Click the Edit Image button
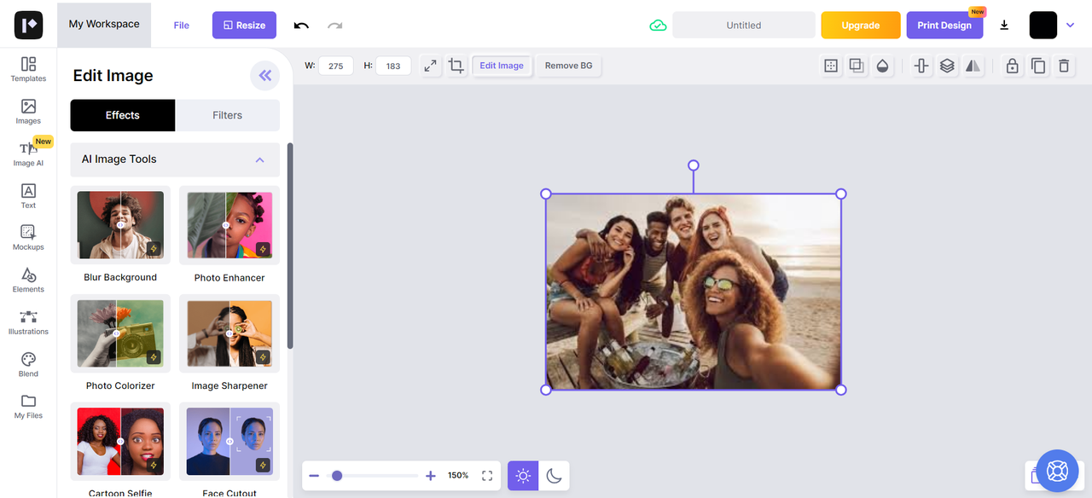 [502, 66]
